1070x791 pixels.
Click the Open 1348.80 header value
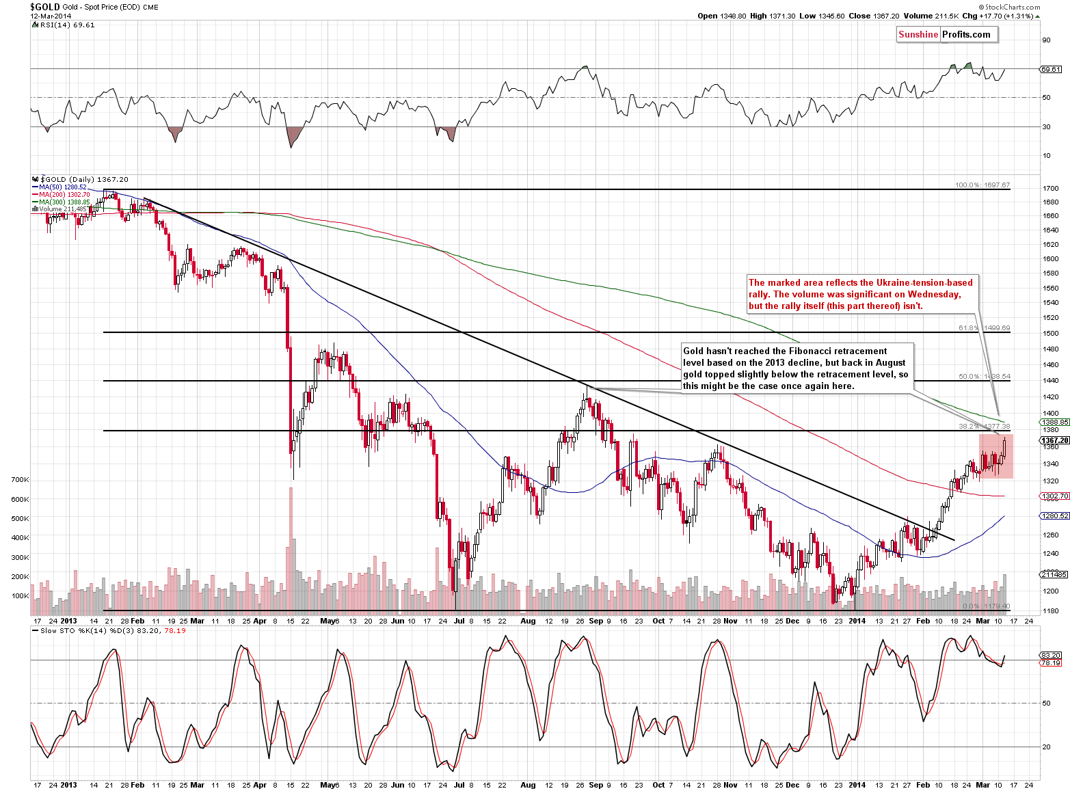click(722, 16)
